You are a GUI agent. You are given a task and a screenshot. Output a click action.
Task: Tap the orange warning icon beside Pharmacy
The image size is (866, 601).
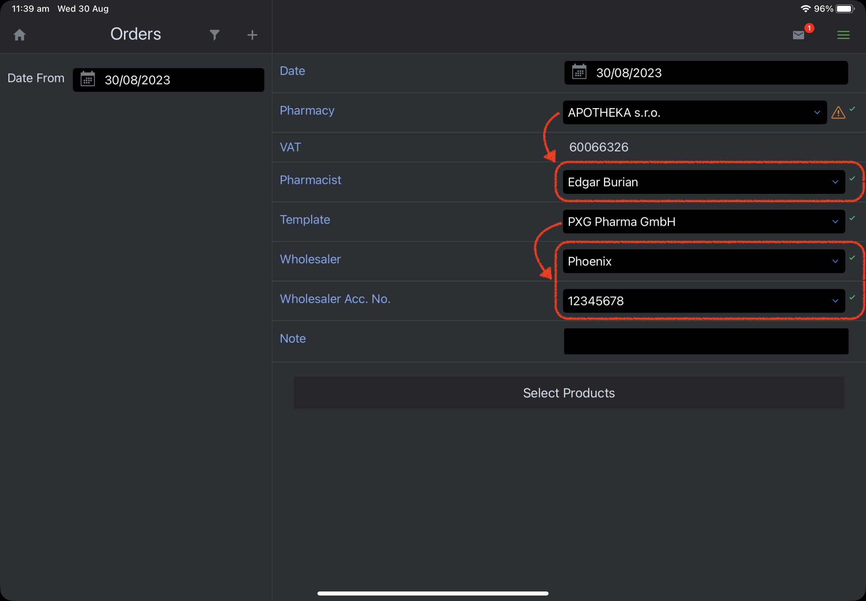pyautogui.click(x=838, y=113)
